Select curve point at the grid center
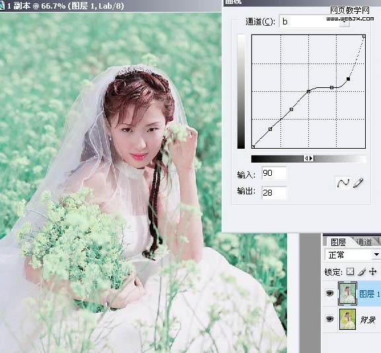 308,91
